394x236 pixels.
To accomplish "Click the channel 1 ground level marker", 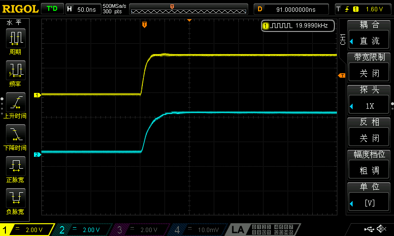I will [37, 95].
